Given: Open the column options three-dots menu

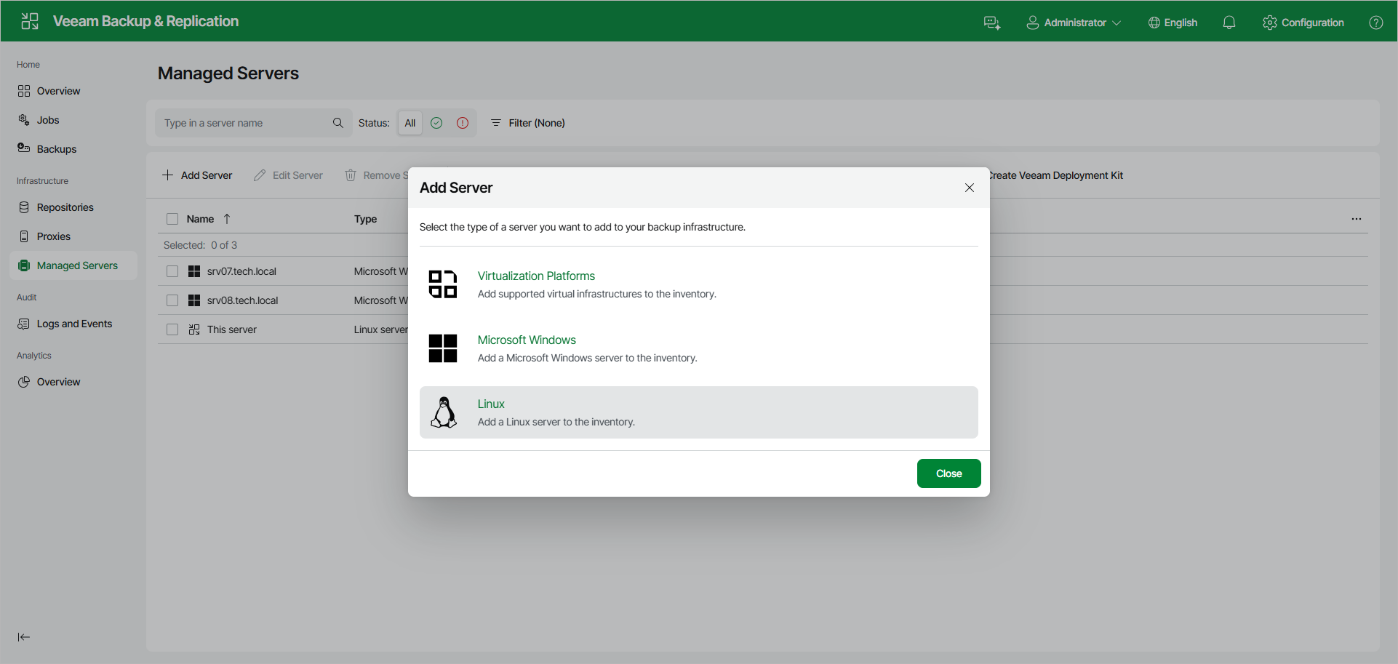Looking at the screenshot, I should [x=1357, y=219].
